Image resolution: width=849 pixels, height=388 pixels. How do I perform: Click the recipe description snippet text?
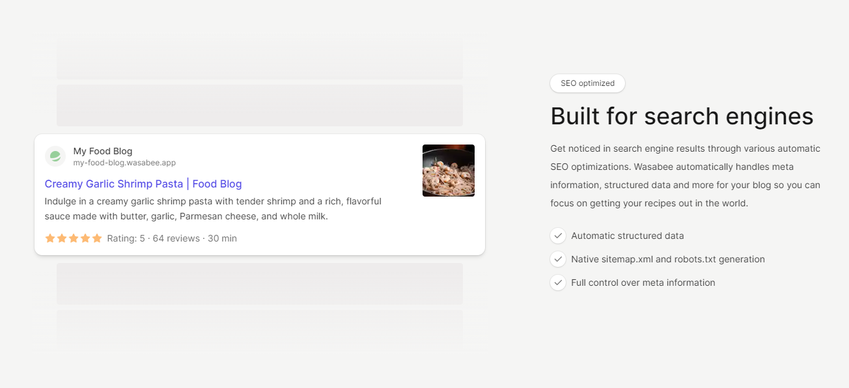[x=213, y=208]
